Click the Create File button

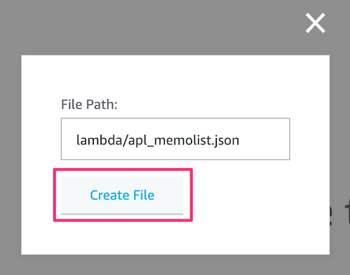(x=122, y=195)
